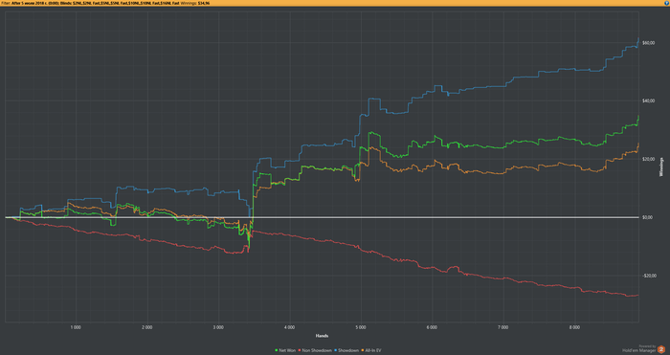Click the 1 000 hands x-axis label
This screenshot has height=355, width=670.
[x=76, y=327]
